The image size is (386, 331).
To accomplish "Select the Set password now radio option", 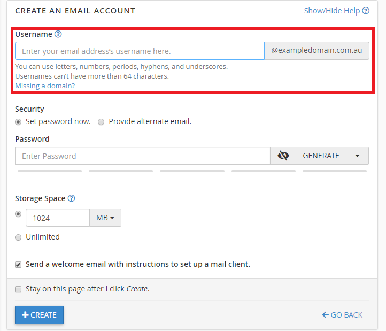I will click(19, 122).
